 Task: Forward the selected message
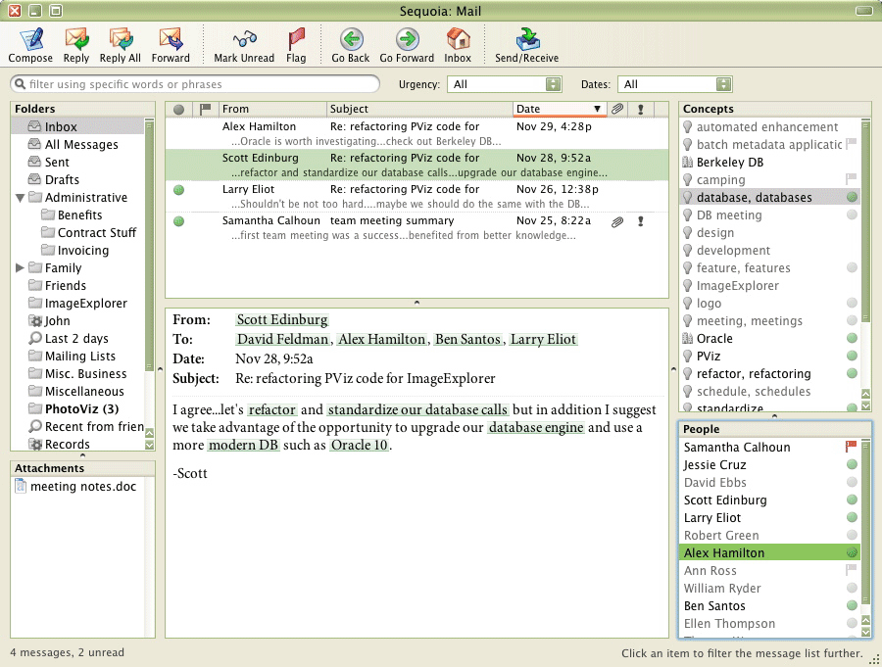[x=171, y=45]
